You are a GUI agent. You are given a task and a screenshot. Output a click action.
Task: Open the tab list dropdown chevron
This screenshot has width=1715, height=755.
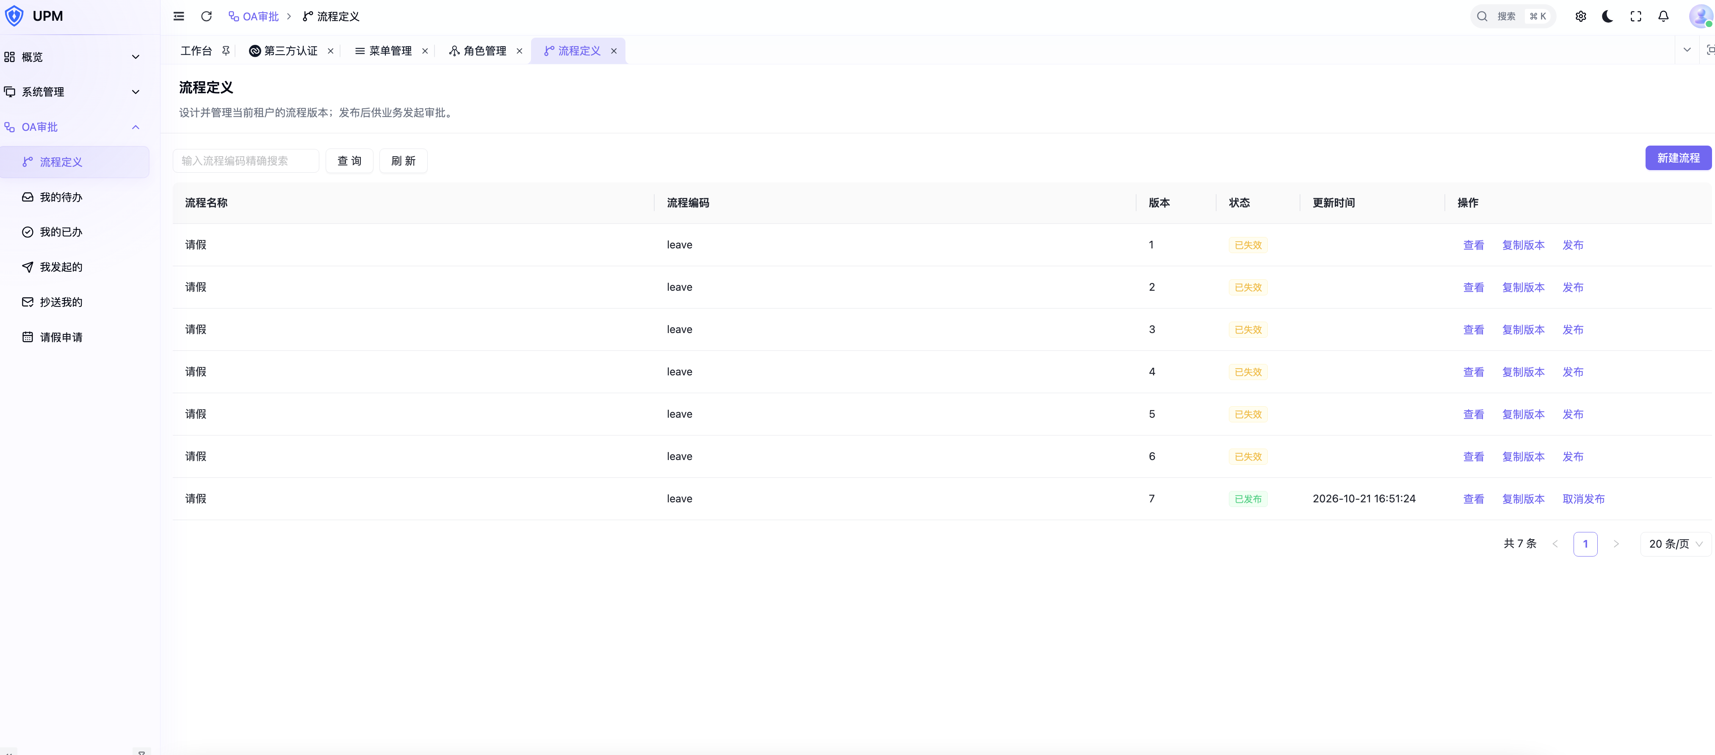1686,50
